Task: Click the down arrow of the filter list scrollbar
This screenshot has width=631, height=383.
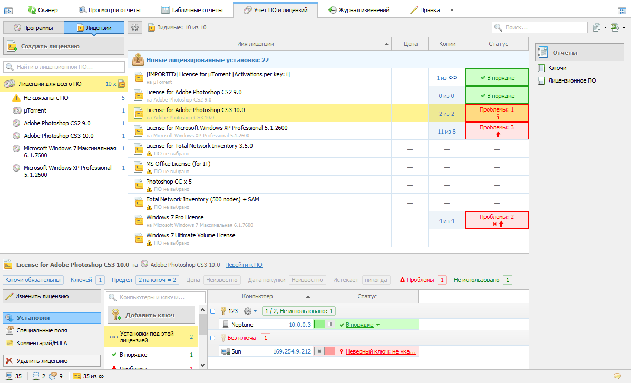Action: (202, 365)
